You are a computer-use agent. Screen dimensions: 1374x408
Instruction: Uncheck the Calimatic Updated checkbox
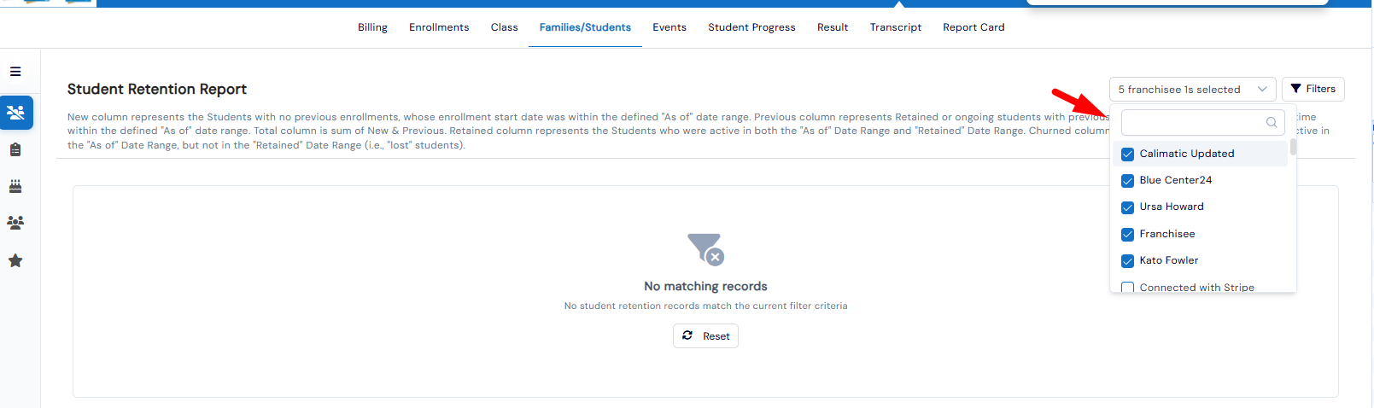[x=1127, y=154]
